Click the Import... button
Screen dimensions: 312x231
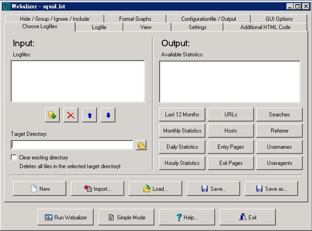98,189
